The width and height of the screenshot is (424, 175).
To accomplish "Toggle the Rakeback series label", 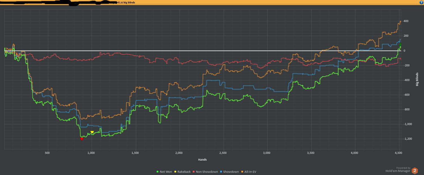I will point(184,172).
